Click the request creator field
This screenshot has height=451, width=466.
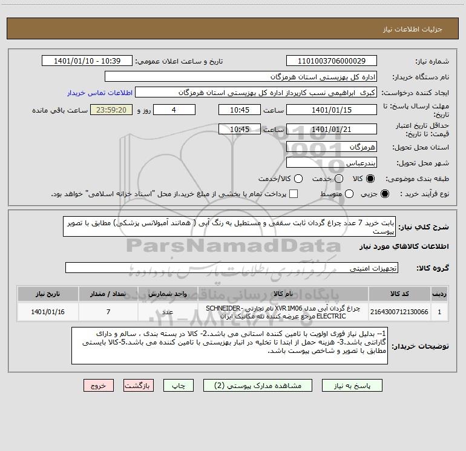pyautogui.click(x=256, y=92)
